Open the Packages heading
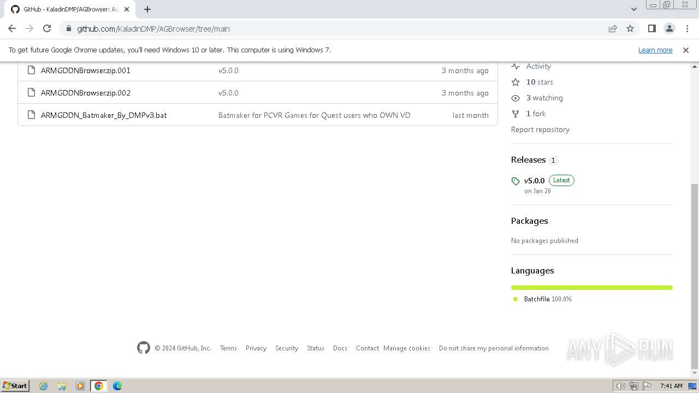This screenshot has width=699, height=393. pyautogui.click(x=529, y=221)
